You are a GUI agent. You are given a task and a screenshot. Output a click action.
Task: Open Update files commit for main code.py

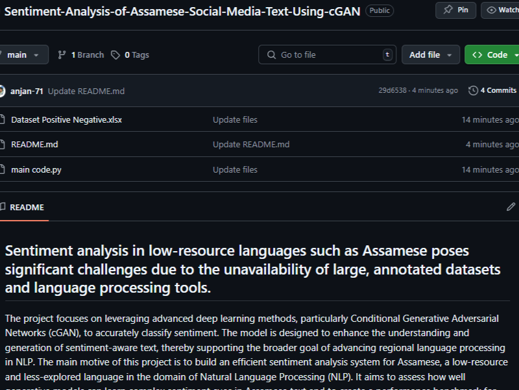click(235, 169)
